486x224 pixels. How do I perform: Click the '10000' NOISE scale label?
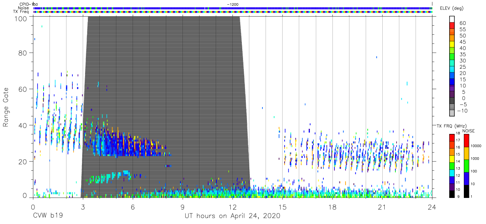point(477,146)
